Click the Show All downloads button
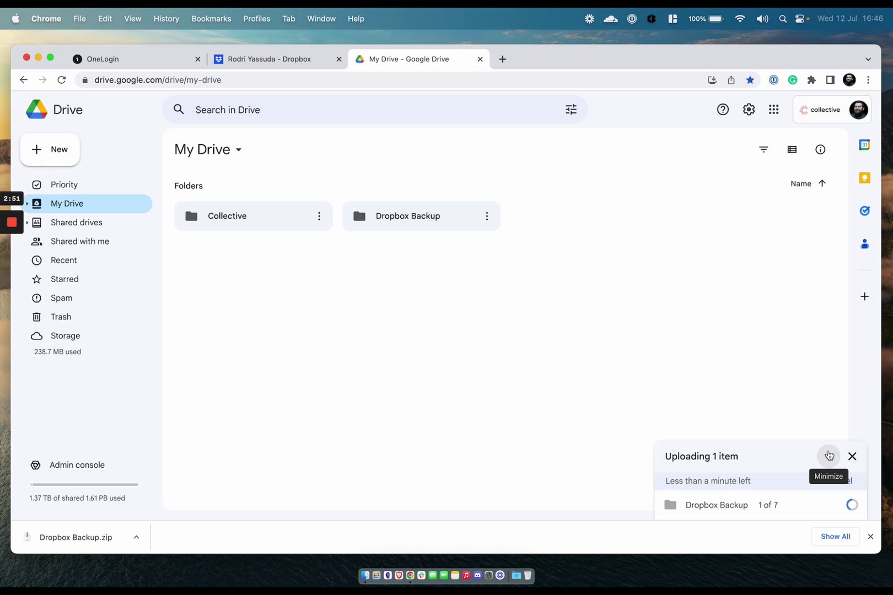This screenshot has width=893, height=595. point(835,536)
